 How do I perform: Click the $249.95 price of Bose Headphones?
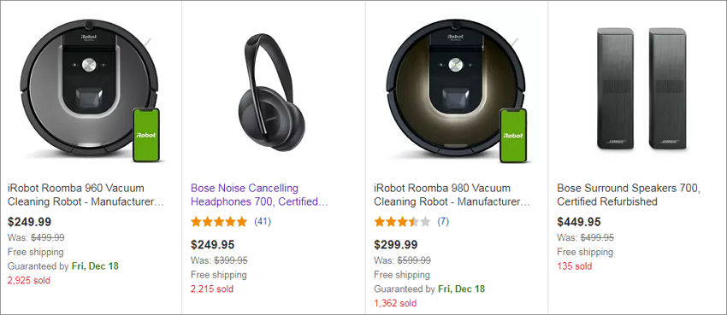pos(213,244)
